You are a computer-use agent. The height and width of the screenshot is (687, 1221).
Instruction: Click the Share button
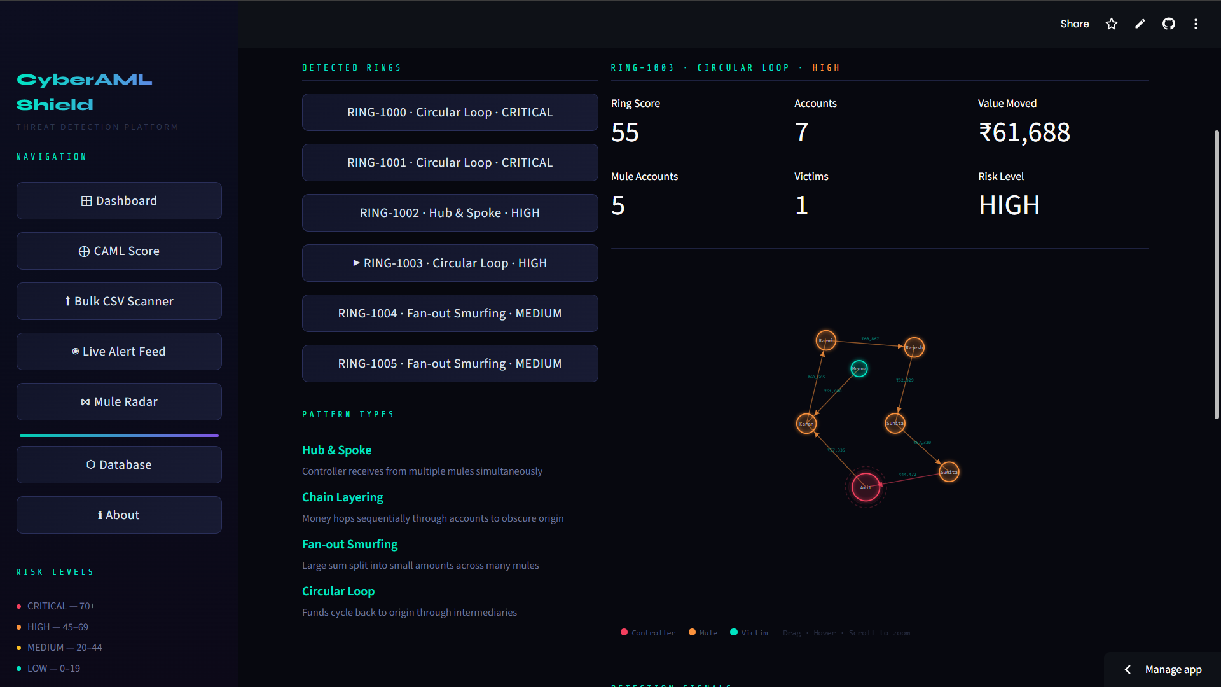pyautogui.click(x=1074, y=24)
